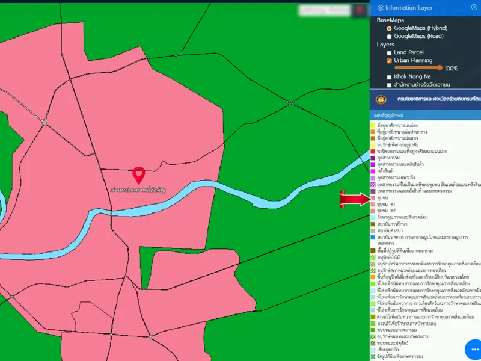Select GoogleMaps (Road) basemap
Screen dimensions: 481x361
[x=389, y=36]
